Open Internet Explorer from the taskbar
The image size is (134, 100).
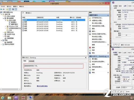point(2,98)
